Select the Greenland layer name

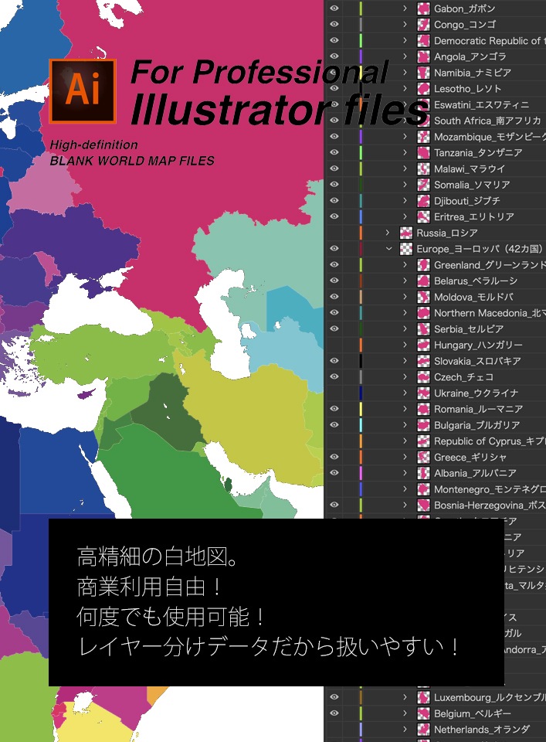(x=490, y=265)
